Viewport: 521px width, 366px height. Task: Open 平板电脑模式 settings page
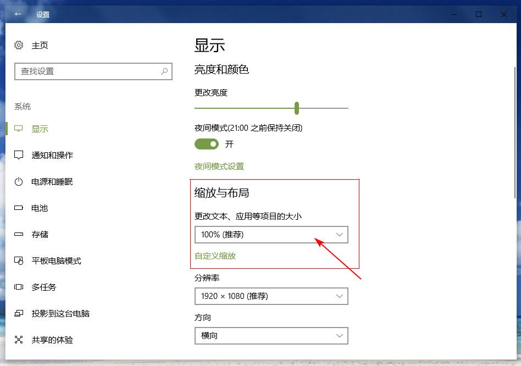(56, 260)
